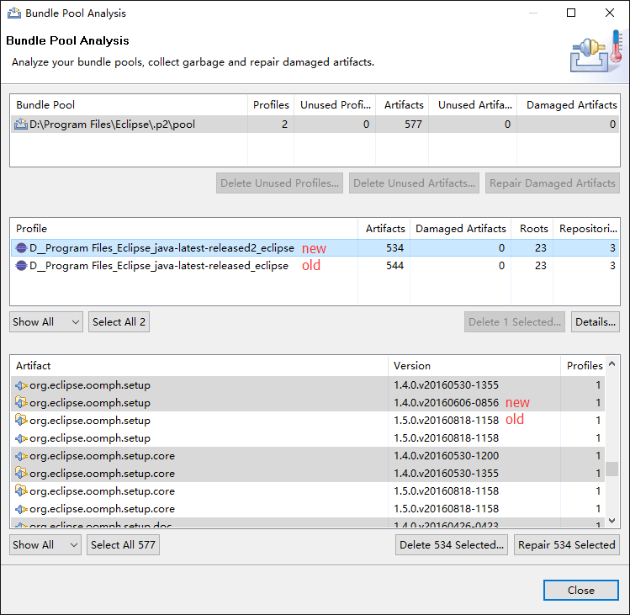This screenshot has height=615, width=630.
Task: Click the java-latest-released2 profile icon
Action: tap(21, 248)
